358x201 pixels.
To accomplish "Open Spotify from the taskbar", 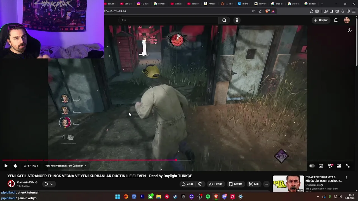I will click(x=208, y=197).
